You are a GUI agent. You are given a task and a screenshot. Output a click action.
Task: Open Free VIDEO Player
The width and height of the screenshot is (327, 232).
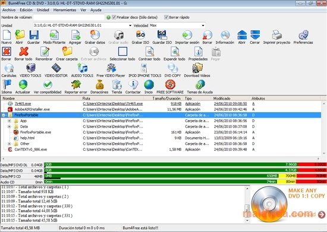[111, 68]
